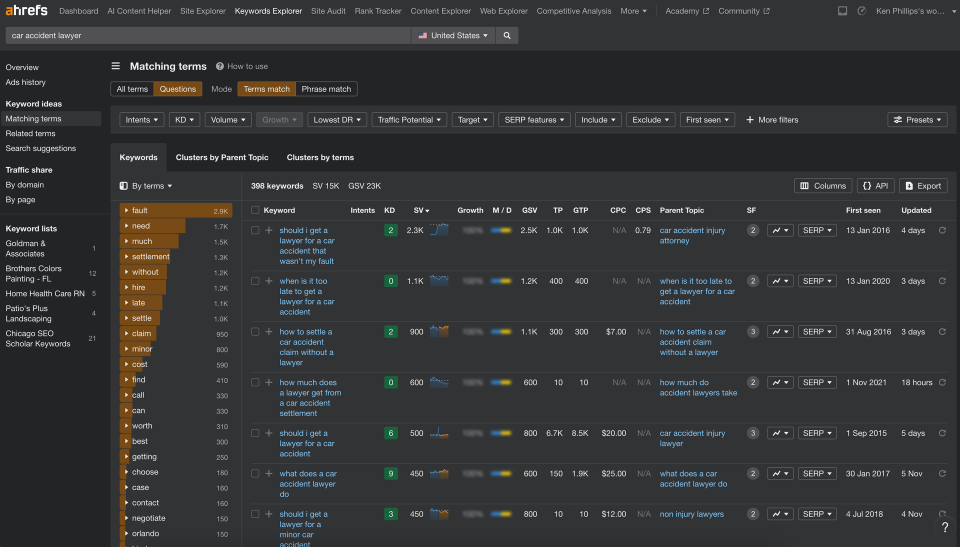
Task: Check 'how to settle a car accident' checkbox
Action: click(x=255, y=332)
